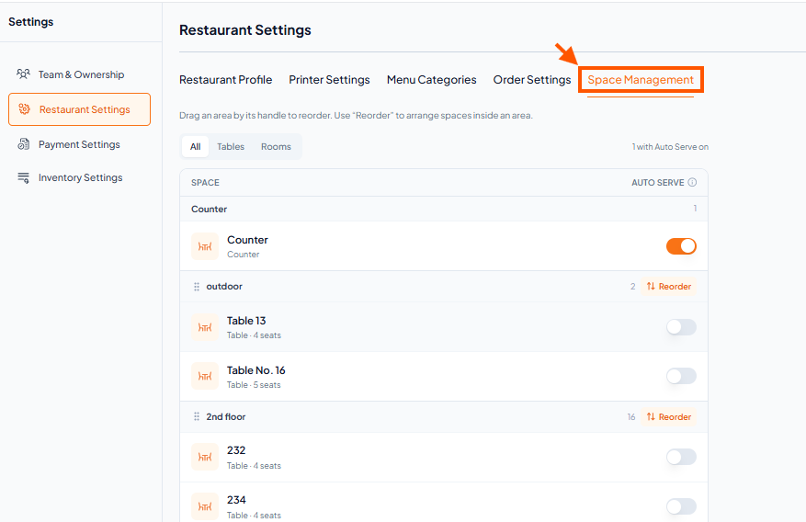This screenshot has width=806, height=522.
Task: Grab the 2nd floor drag handle
Action: pyautogui.click(x=197, y=416)
